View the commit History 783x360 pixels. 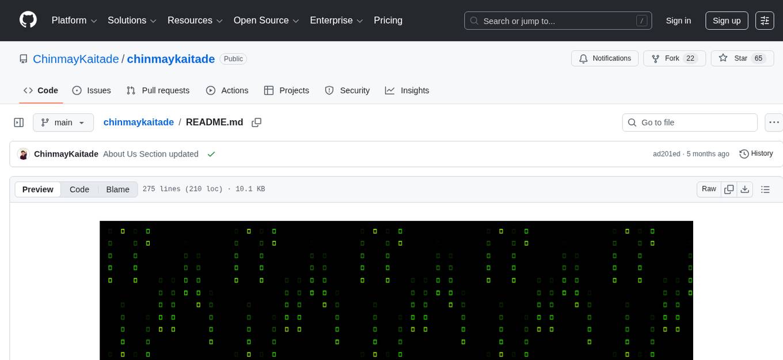[756, 154]
